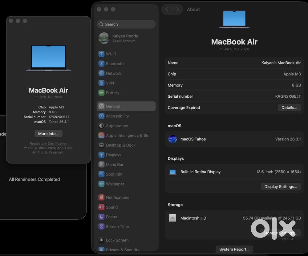Click the Search field in Settings
The image size is (308, 256).
(x=126, y=24)
